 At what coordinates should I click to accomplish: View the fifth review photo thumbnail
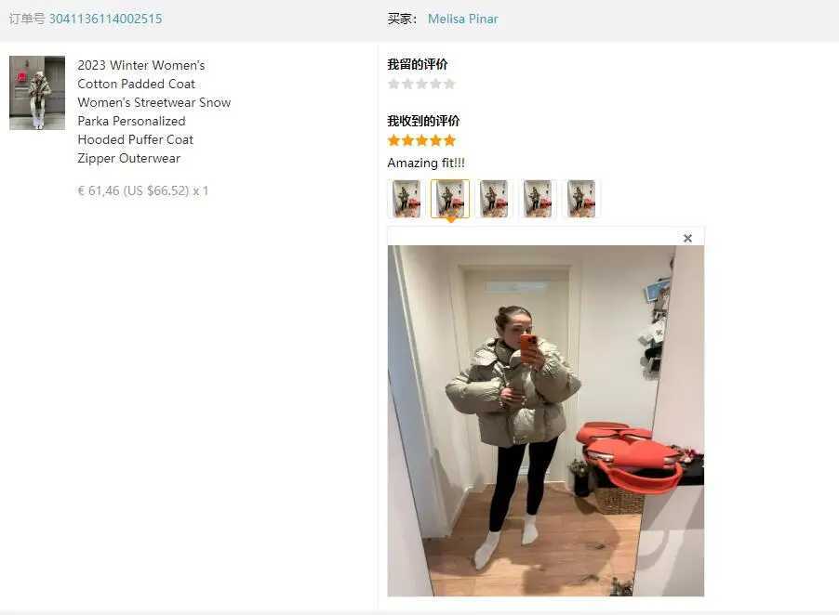click(x=581, y=199)
